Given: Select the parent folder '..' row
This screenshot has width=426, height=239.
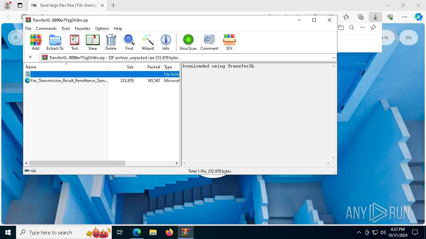Looking at the screenshot, I should tap(102, 74).
